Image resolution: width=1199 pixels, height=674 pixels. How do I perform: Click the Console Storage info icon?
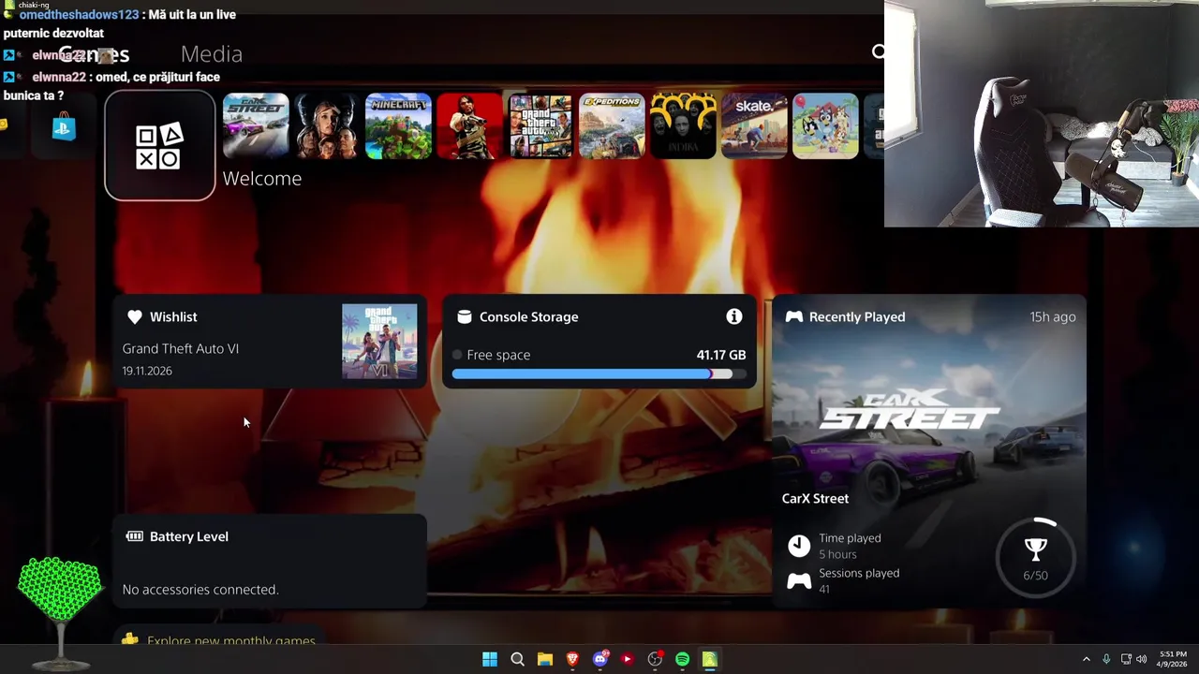tap(734, 316)
